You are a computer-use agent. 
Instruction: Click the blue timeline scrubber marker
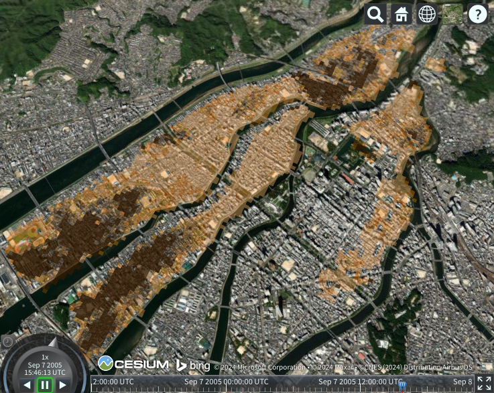tap(402, 386)
